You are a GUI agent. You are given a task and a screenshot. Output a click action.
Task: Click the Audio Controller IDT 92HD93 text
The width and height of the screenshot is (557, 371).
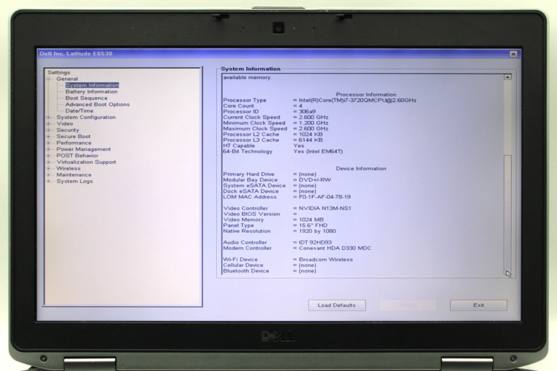(x=315, y=243)
